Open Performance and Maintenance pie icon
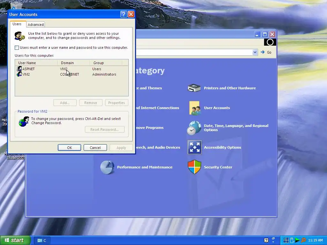 107,167
